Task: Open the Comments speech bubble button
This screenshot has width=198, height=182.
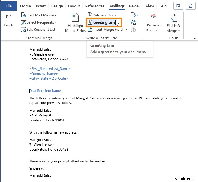Action: [178, 6]
